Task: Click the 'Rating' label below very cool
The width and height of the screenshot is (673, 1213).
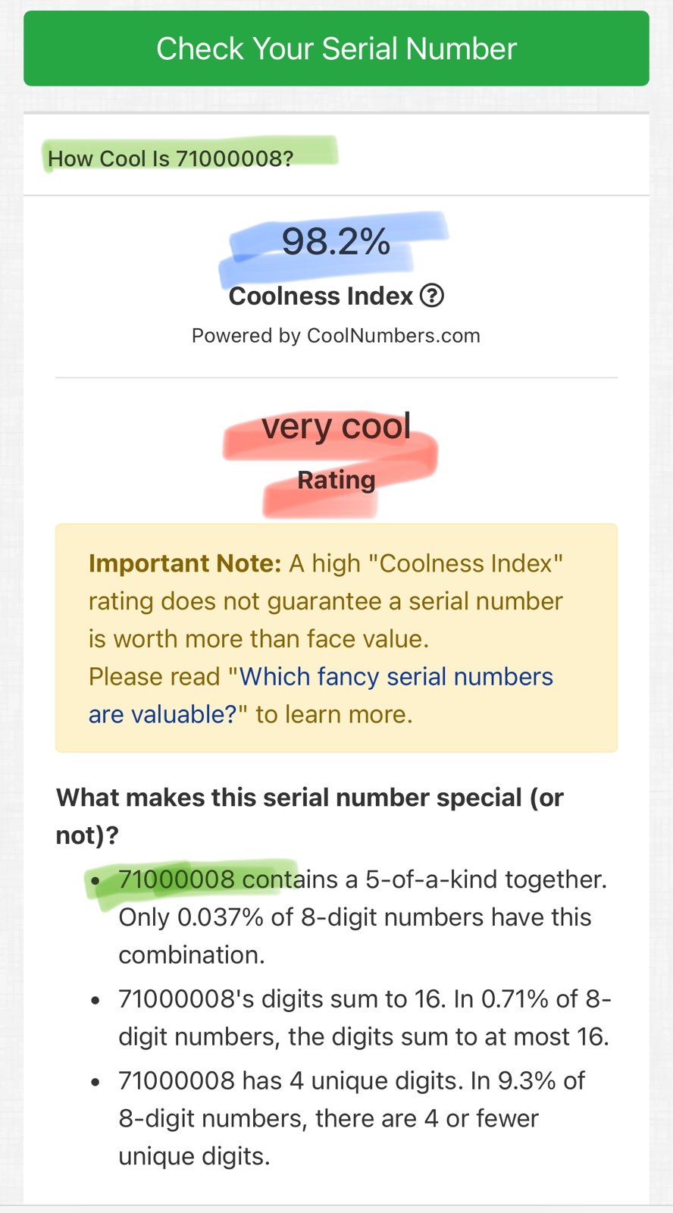Action: click(x=336, y=480)
